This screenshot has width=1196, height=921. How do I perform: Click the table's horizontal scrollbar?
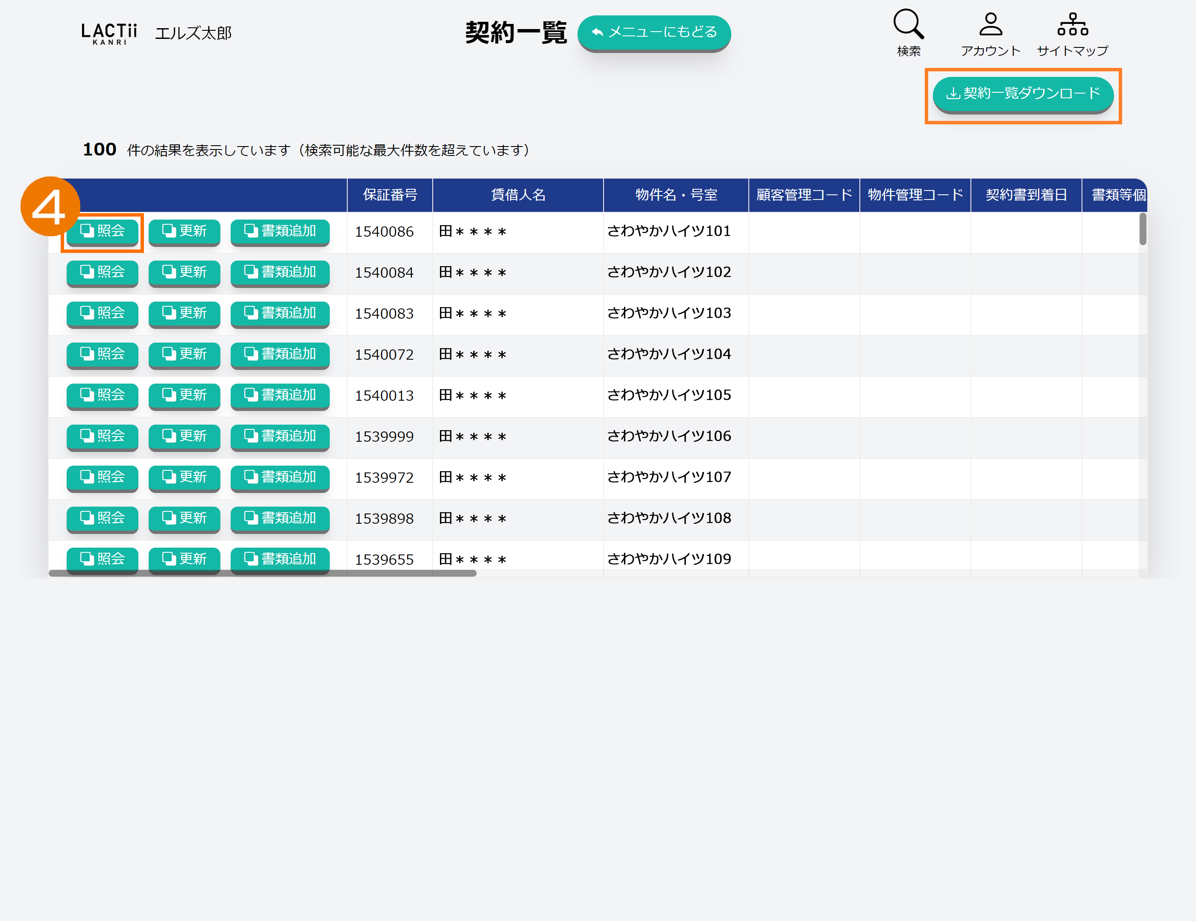tap(263, 573)
